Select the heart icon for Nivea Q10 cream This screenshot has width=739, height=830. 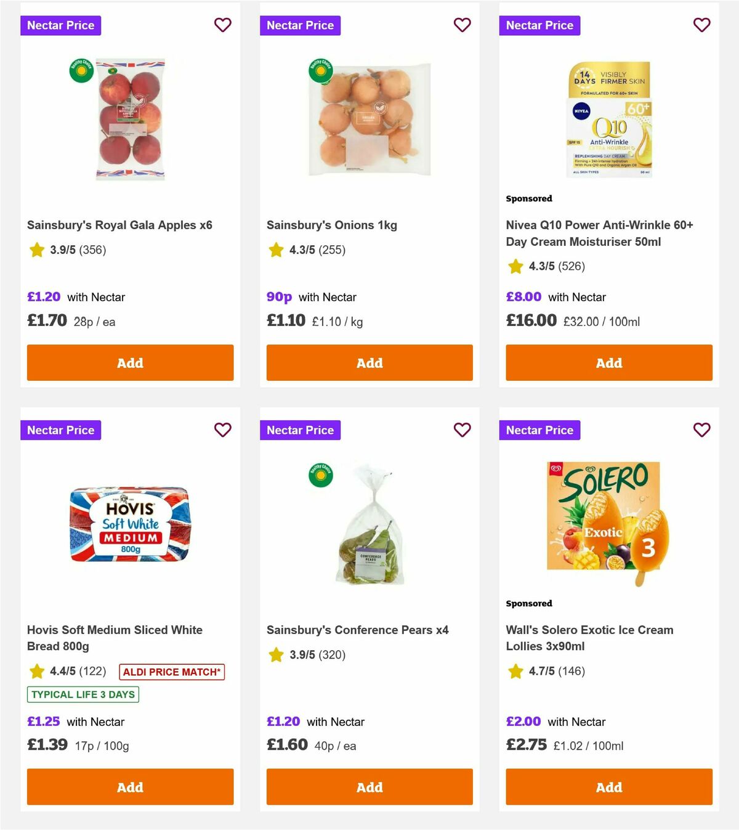point(701,25)
